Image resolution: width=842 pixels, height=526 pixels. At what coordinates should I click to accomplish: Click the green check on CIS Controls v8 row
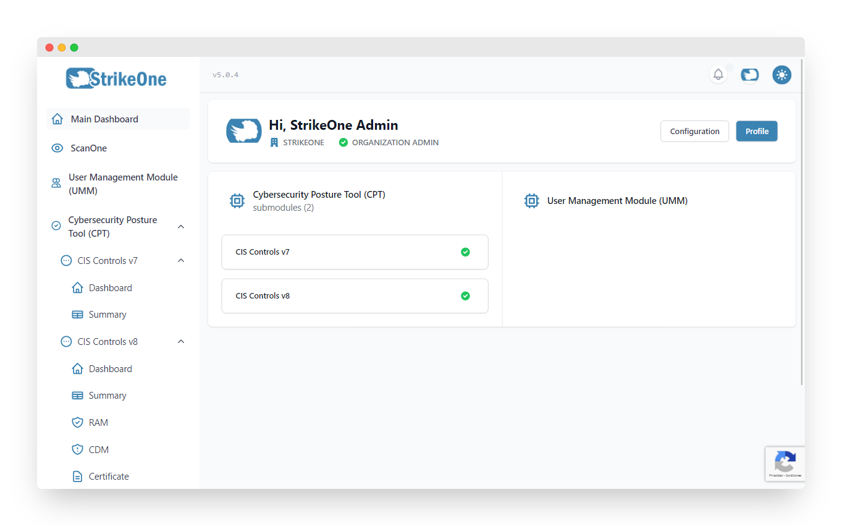pos(465,296)
